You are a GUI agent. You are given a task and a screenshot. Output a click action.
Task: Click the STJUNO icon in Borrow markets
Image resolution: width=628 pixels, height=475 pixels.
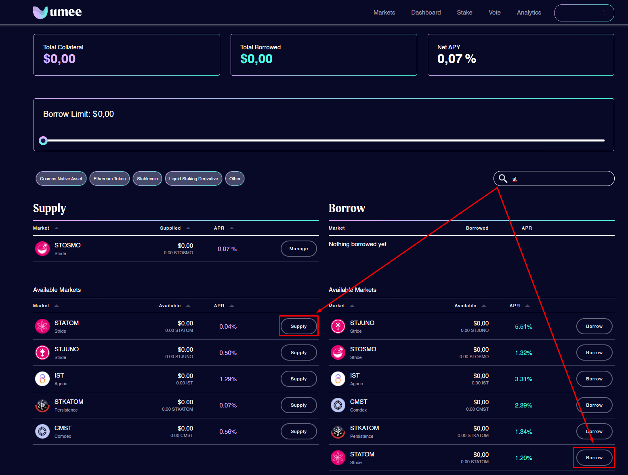click(x=338, y=326)
